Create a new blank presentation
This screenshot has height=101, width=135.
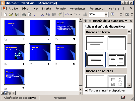(5, 14)
